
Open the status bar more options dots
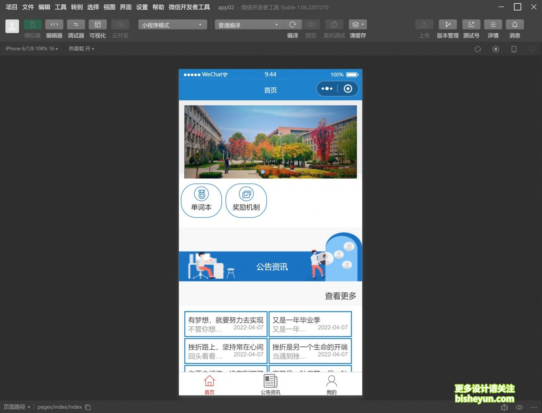point(534,407)
